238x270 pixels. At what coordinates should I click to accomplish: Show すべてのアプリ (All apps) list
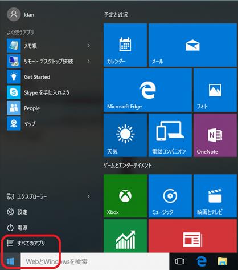point(26,243)
